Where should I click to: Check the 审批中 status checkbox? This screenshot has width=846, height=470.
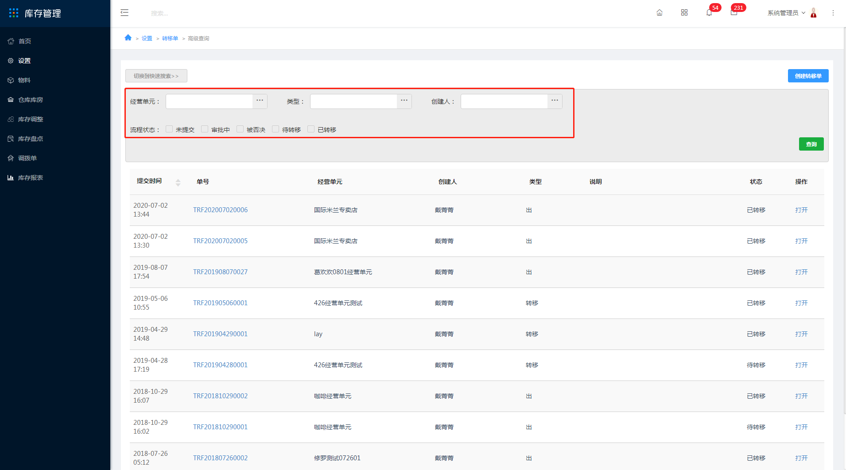tap(205, 129)
